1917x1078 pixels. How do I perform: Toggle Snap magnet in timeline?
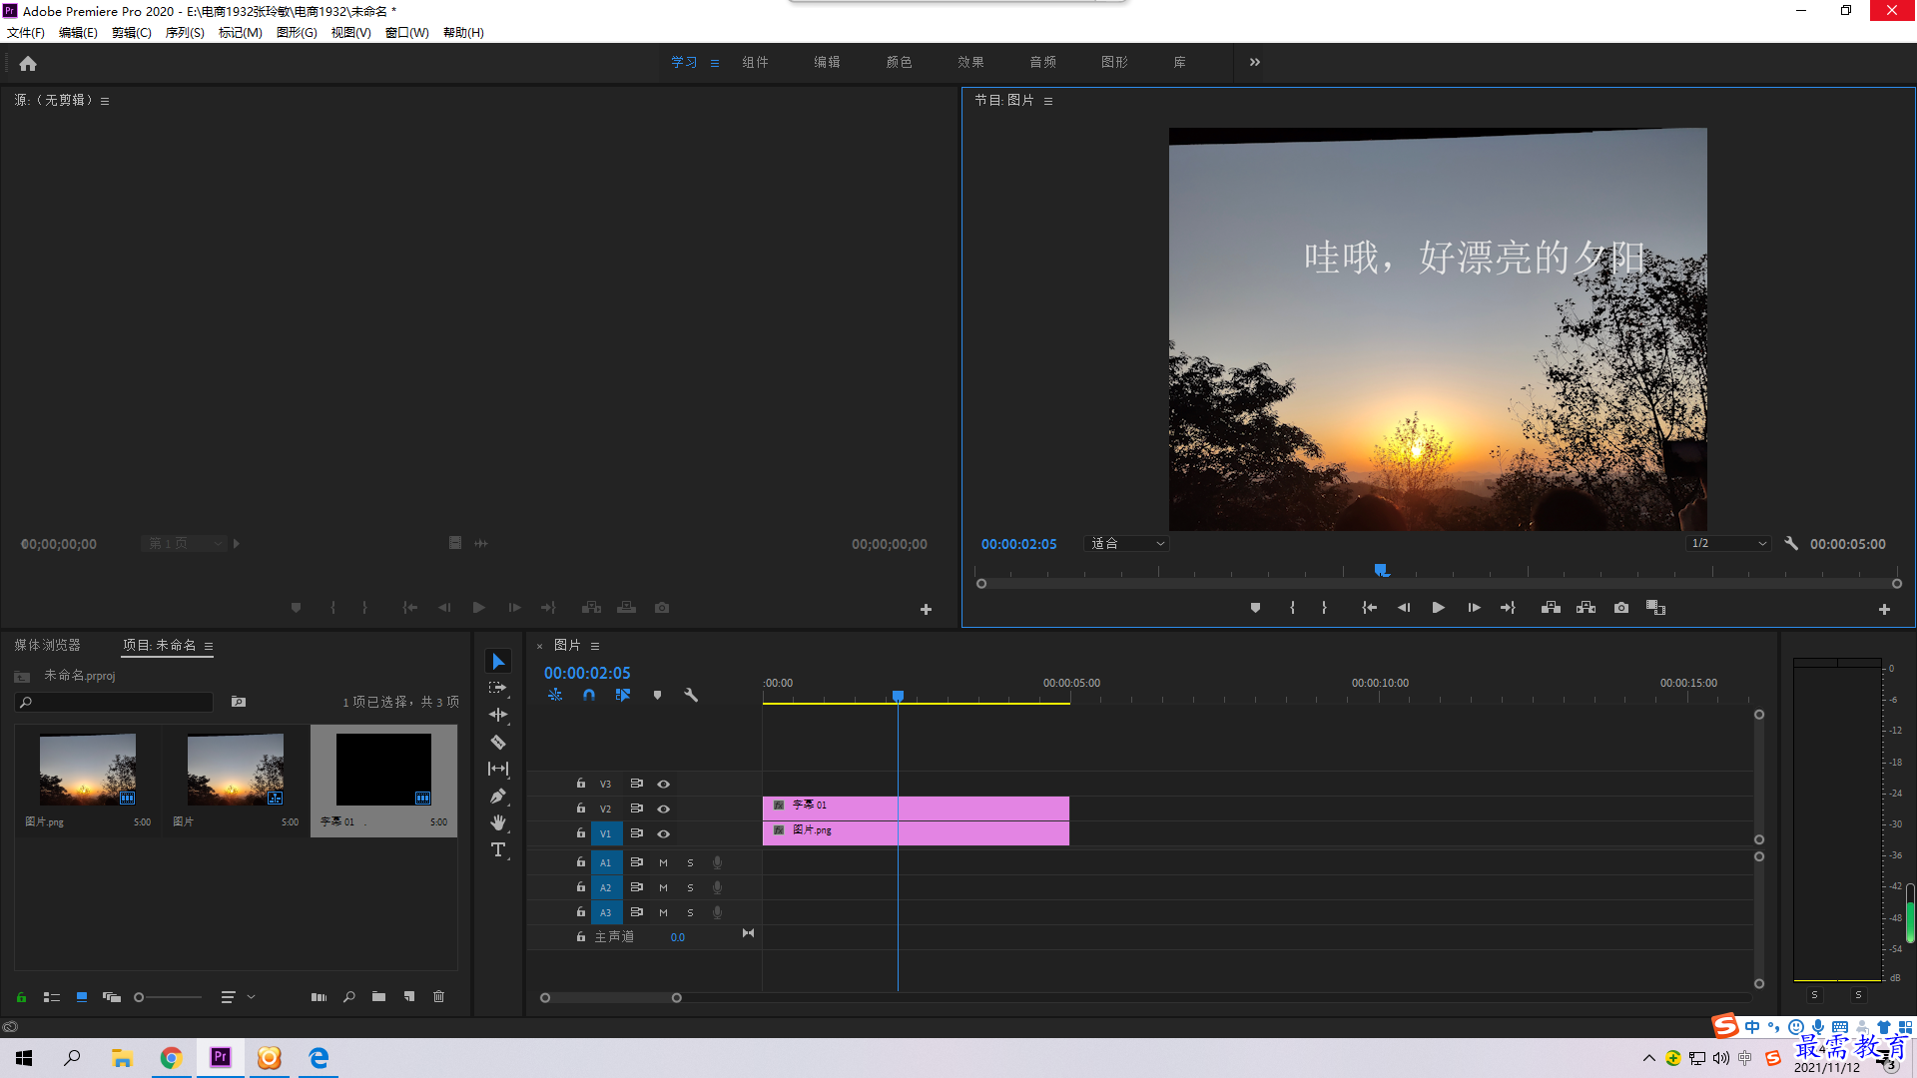pyautogui.click(x=589, y=696)
